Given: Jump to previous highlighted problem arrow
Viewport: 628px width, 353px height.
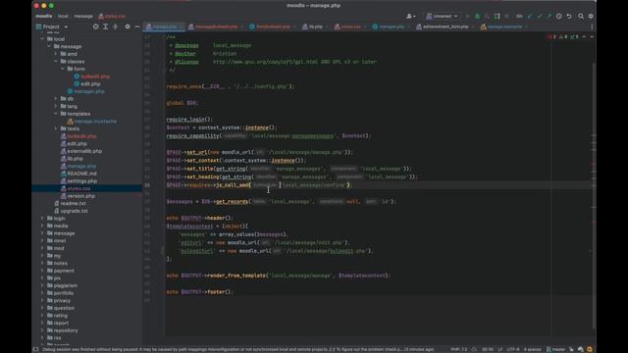Looking at the screenshot, I should (584, 37).
